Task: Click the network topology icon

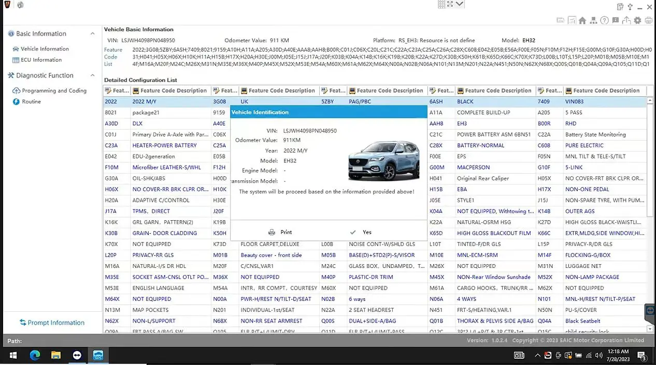Action: tap(594, 20)
